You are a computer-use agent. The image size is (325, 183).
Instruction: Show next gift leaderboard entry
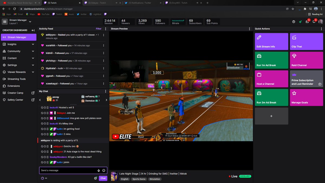[106, 100]
